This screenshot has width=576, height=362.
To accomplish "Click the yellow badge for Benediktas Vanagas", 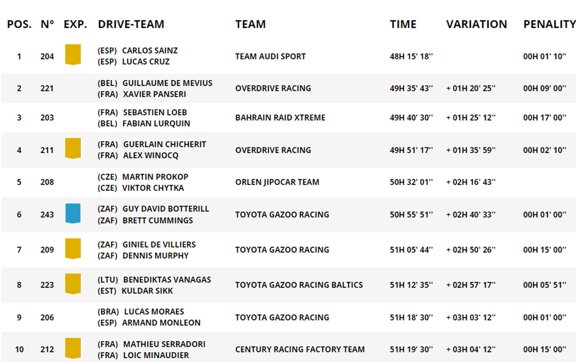I will (x=73, y=283).
